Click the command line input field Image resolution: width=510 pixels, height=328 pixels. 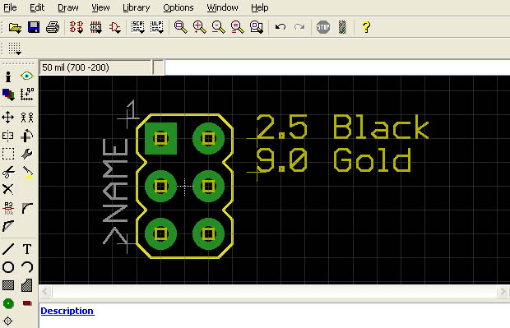[337, 67]
